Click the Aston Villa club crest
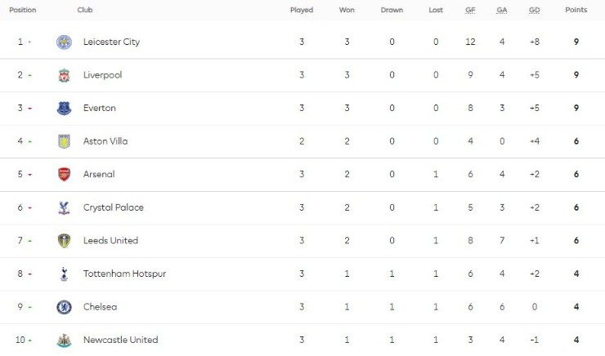605x356 pixels. click(x=64, y=141)
